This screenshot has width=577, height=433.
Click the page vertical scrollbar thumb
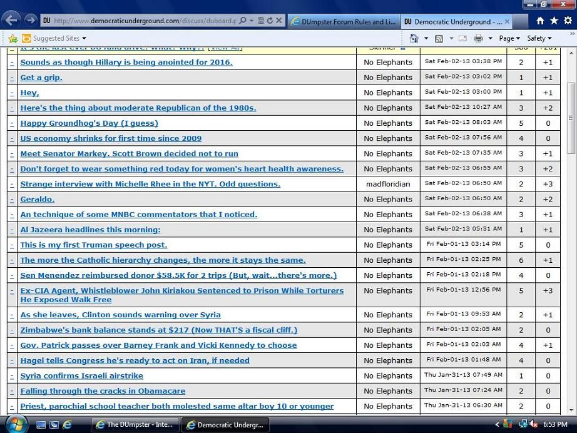click(571, 118)
